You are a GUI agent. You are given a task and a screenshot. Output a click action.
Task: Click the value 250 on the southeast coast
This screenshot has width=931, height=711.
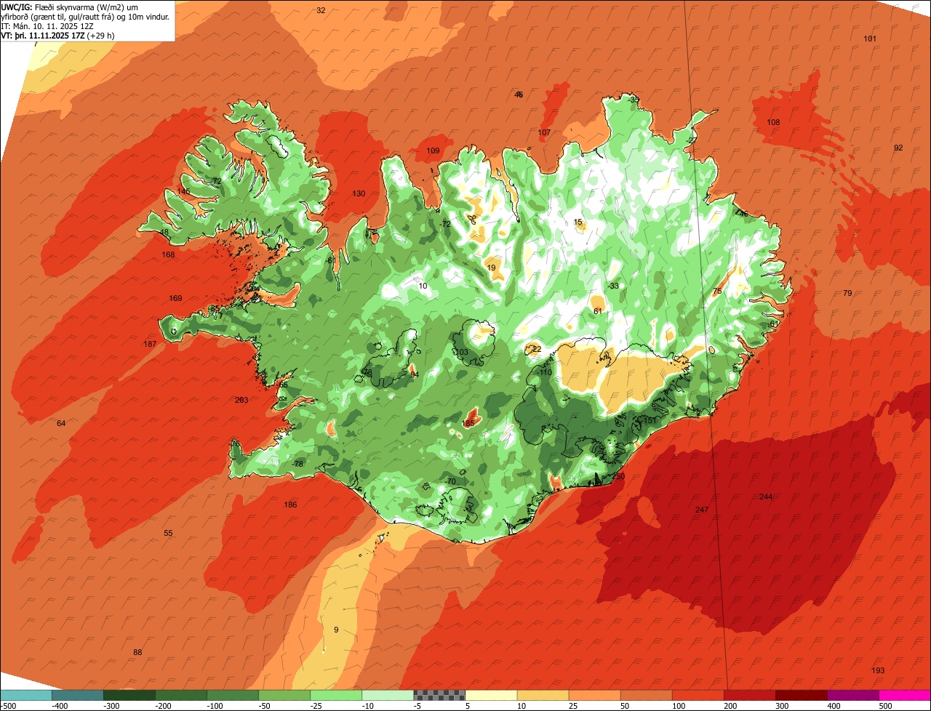pyautogui.click(x=618, y=476)
